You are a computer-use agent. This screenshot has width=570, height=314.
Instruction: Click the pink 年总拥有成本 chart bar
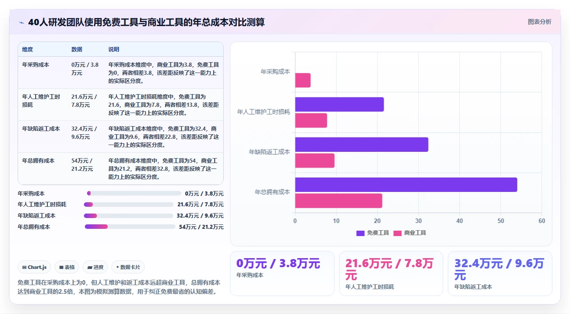[339, 200]
